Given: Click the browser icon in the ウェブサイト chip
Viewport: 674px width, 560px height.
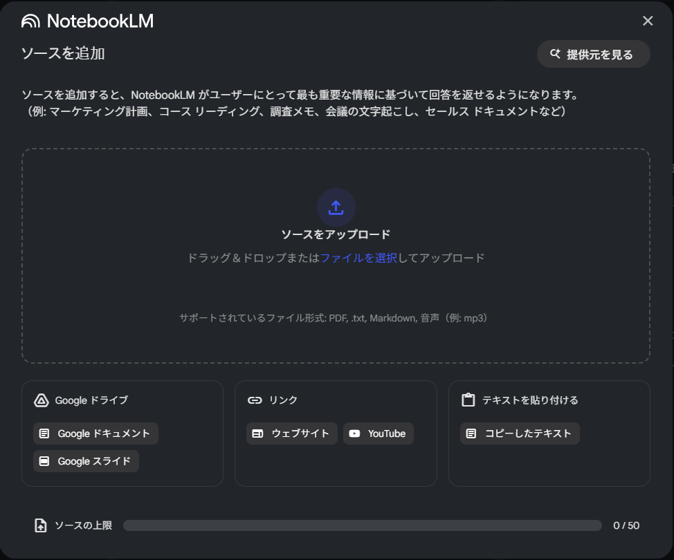Looking at the screenshot, I should tap(258, 433).
